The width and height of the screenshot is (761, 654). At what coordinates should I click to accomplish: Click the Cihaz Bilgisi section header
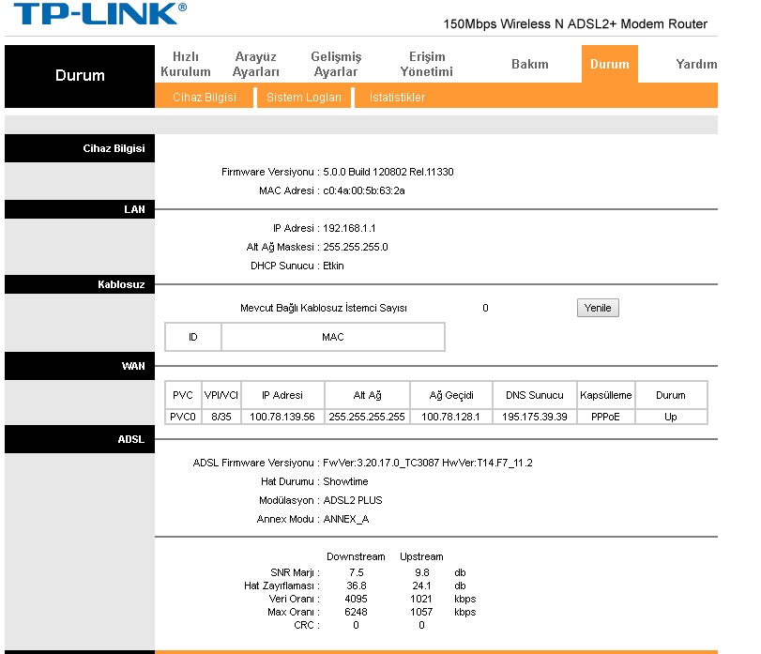tap(80, 148)
